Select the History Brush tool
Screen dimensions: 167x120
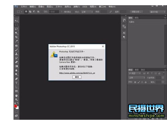click(x=16, y=58)
